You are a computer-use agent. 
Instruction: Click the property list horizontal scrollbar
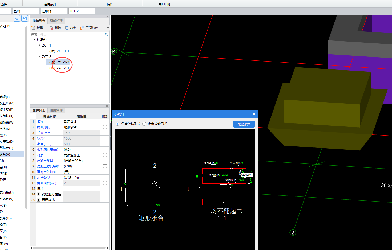point(69,248)
